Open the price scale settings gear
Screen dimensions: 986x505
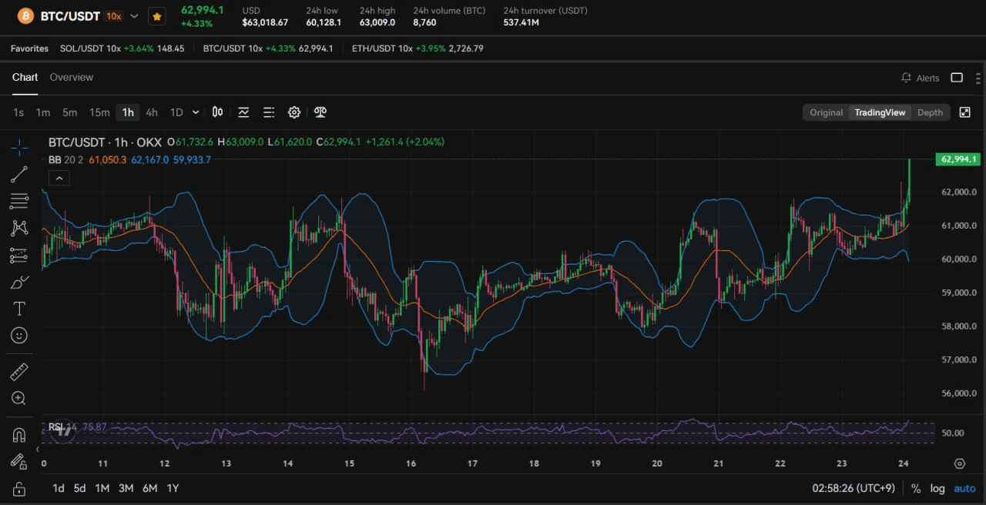(959, 463)
